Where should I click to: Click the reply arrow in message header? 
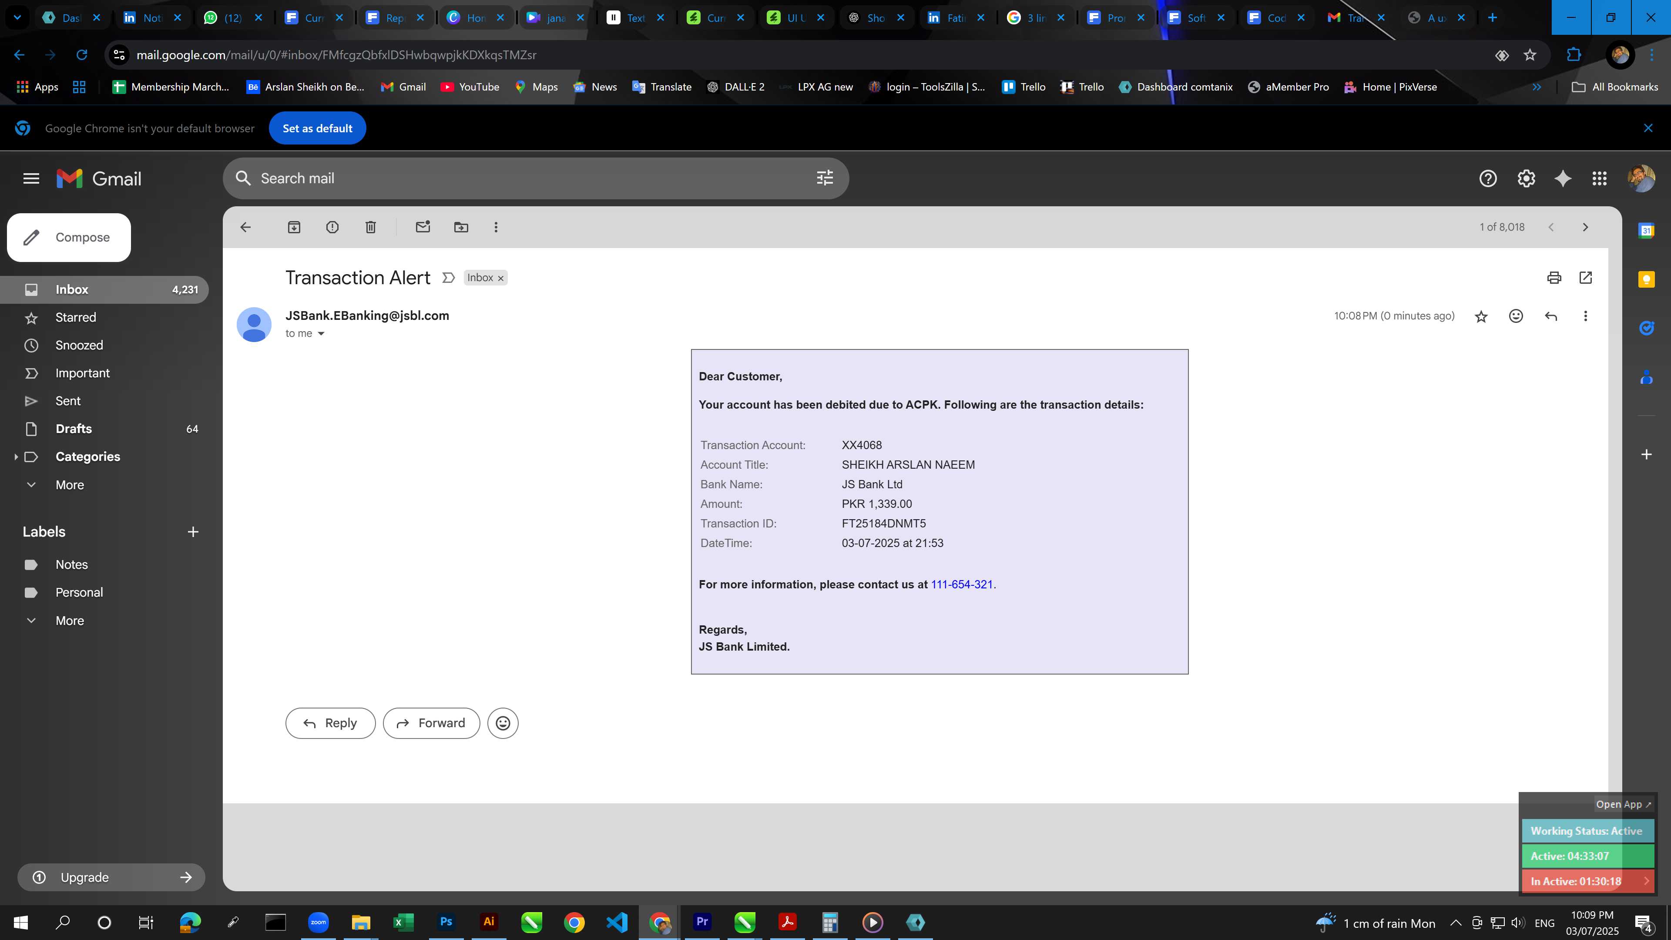(1551, 316)
